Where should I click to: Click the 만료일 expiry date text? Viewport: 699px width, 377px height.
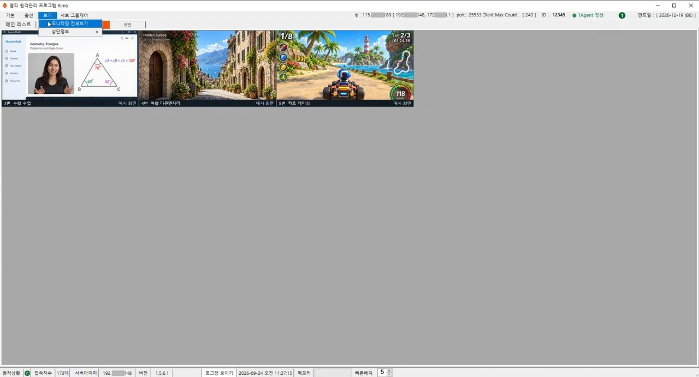point(667,15)
